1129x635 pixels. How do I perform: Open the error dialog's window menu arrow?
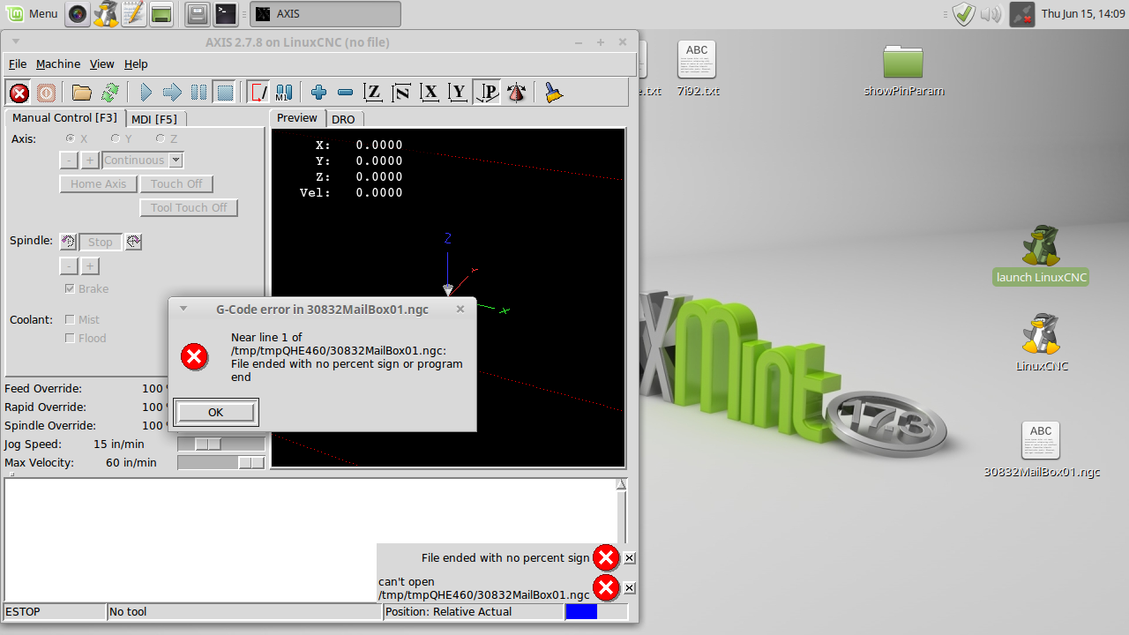(183, 309)
